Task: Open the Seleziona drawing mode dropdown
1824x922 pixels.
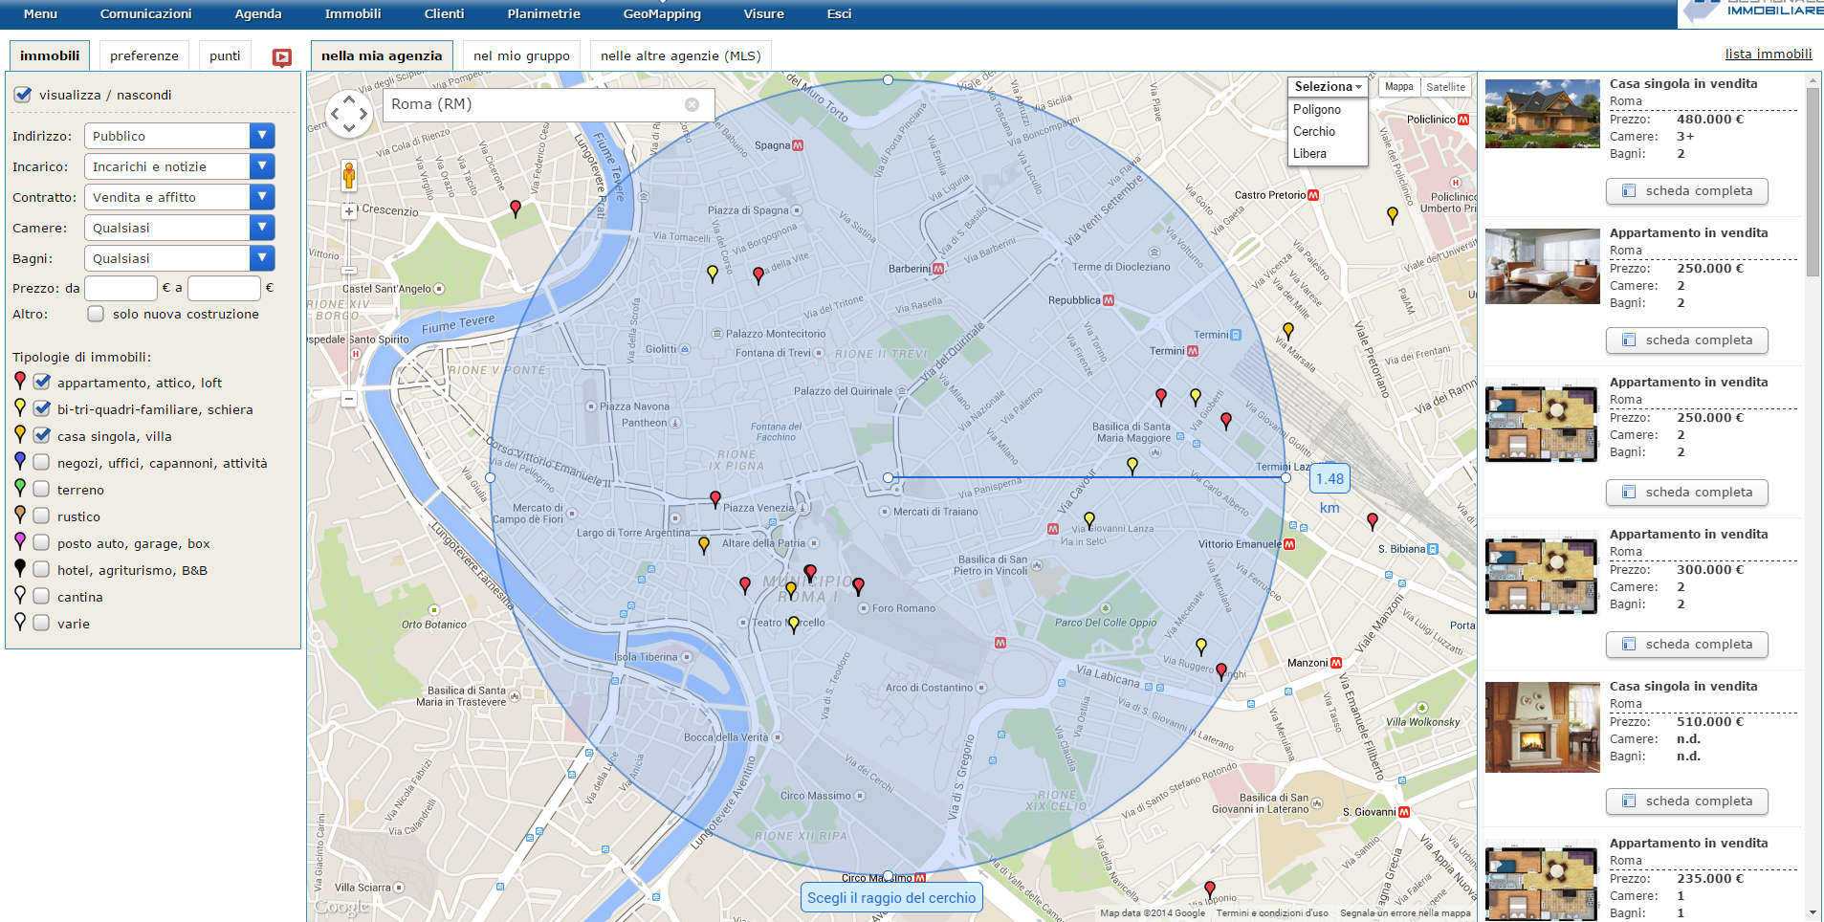Action: 1328,86
